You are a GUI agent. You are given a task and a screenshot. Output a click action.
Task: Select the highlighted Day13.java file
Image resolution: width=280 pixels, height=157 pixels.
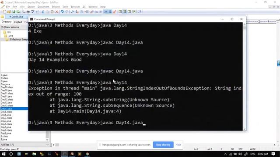(x=14, y=109)
